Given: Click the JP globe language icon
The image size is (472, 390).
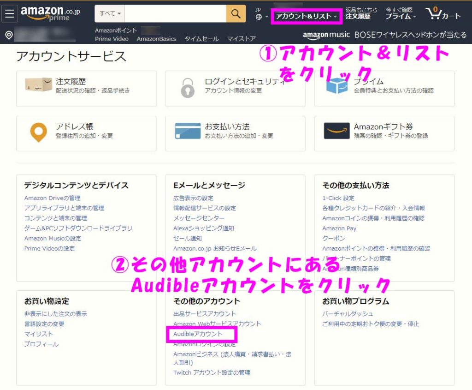Looking at the screenshot, I should pyautogui.click(x=259, y=17).
